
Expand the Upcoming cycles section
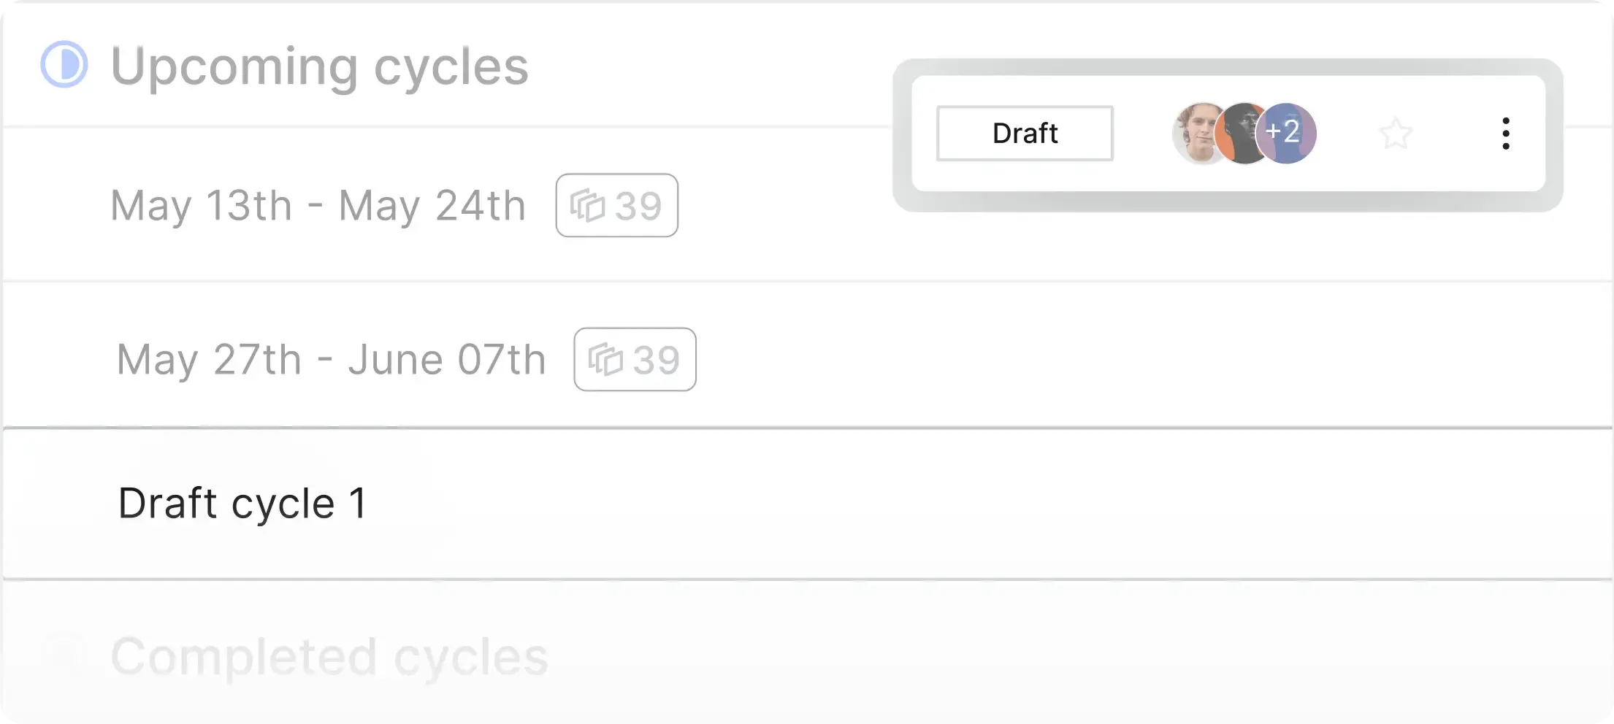(320, 66)
